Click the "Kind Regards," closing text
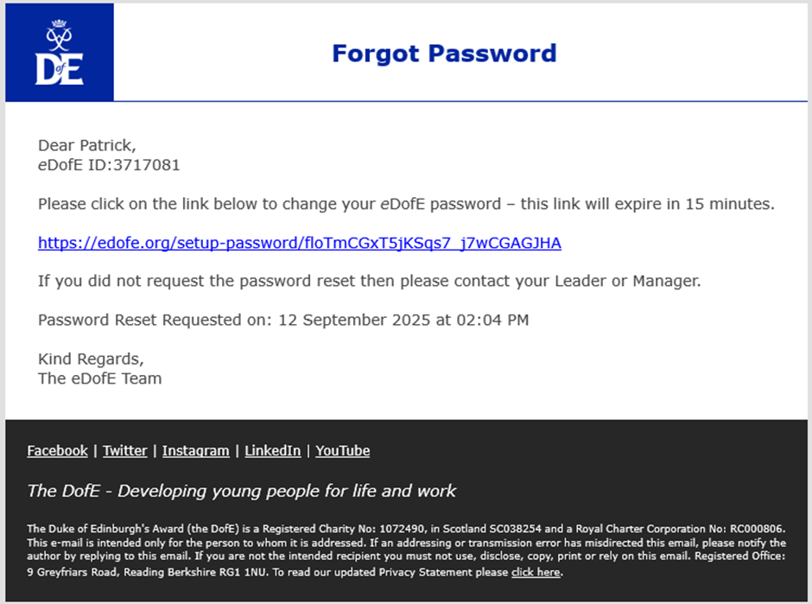Viewport: 812px width, 604px height. [x=91, y=359]
